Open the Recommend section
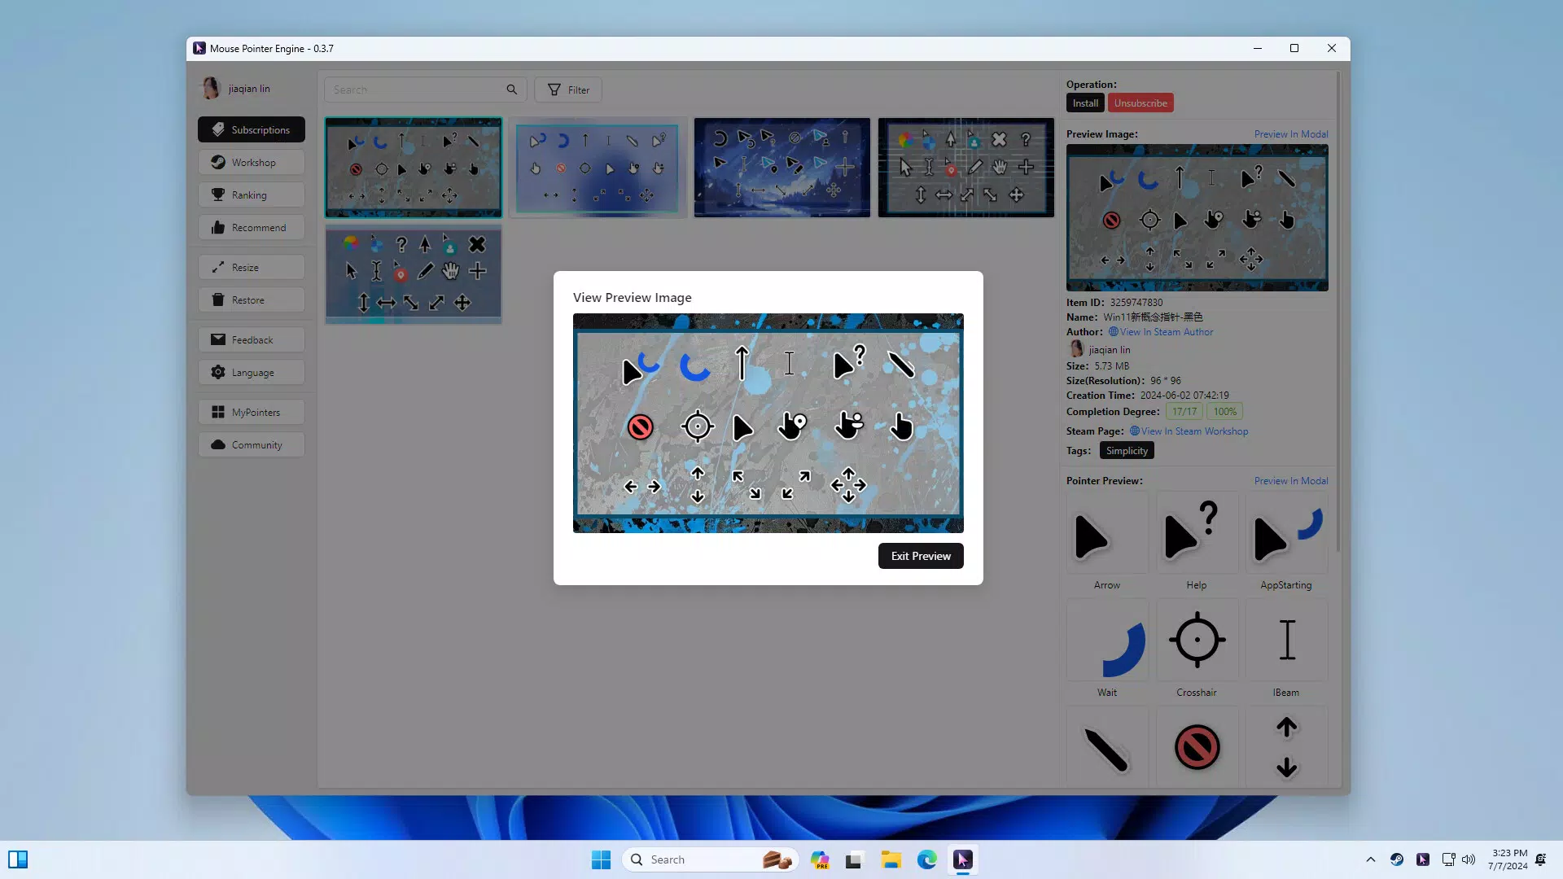Image resolution: width=1563 pixels, height=879 pixels. 252,227
